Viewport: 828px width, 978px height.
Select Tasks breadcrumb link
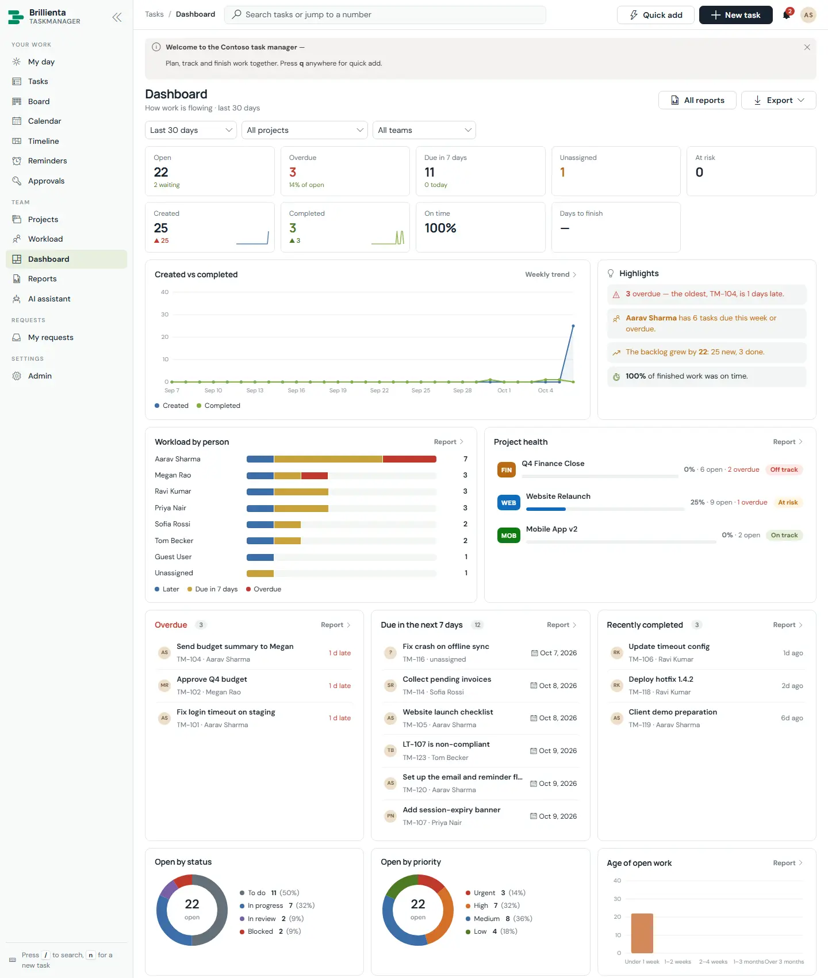[x=154, y=14]
